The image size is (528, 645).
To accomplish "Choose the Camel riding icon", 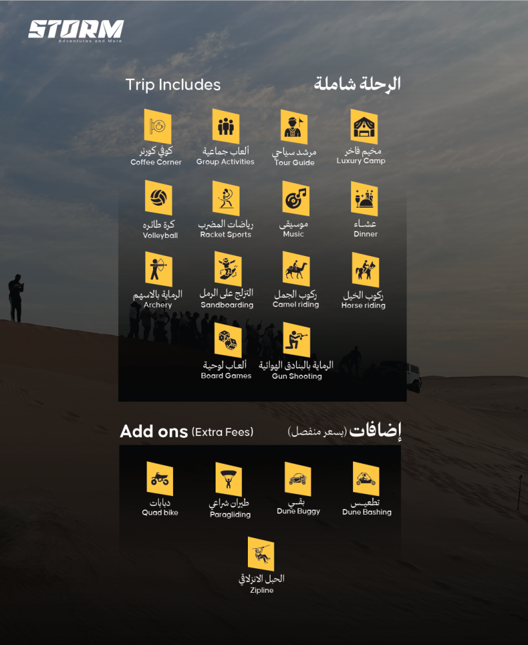I will click(296, 269).
